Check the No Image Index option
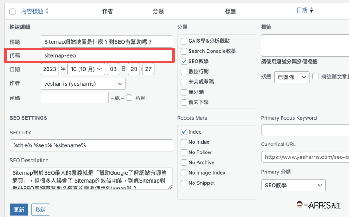The image size is (349, 217). tap(184, 173)
